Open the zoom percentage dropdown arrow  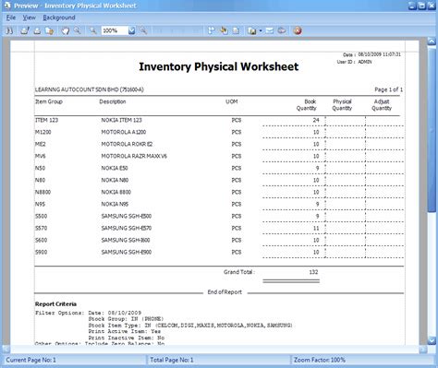coord(131,30)
